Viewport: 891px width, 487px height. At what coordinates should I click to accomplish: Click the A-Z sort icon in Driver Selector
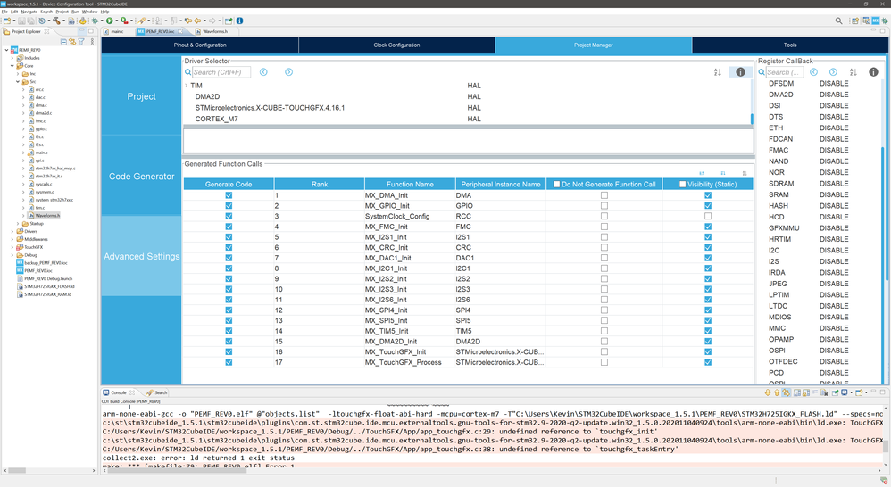point(717,72)
